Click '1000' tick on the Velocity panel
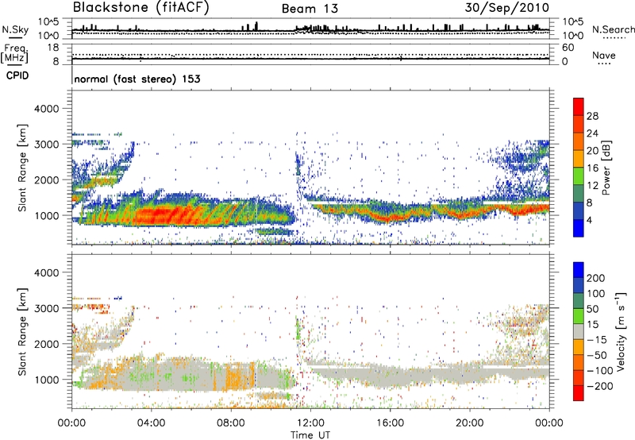Viewport: 635px width, 440px height. coord(46,380)
